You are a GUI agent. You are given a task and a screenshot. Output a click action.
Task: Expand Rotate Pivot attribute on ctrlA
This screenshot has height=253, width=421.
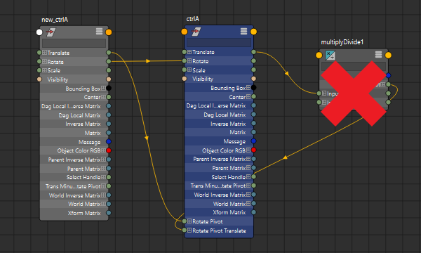click(189, 221)
